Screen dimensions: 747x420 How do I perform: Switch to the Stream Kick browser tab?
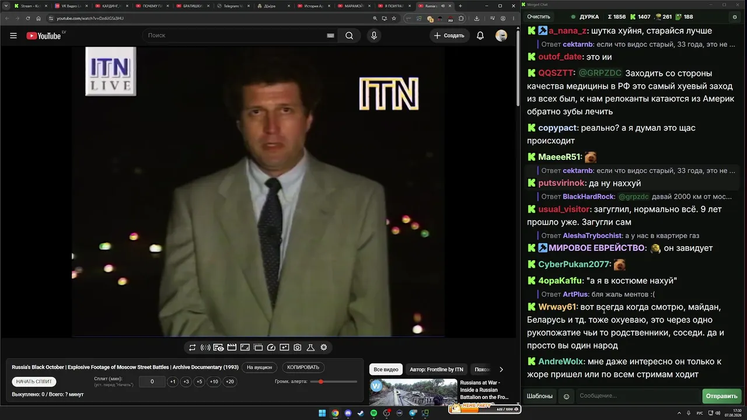31,6
